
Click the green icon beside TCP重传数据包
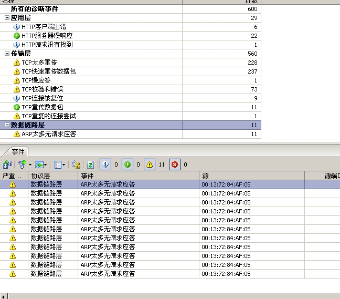click(x=16, y=107)
